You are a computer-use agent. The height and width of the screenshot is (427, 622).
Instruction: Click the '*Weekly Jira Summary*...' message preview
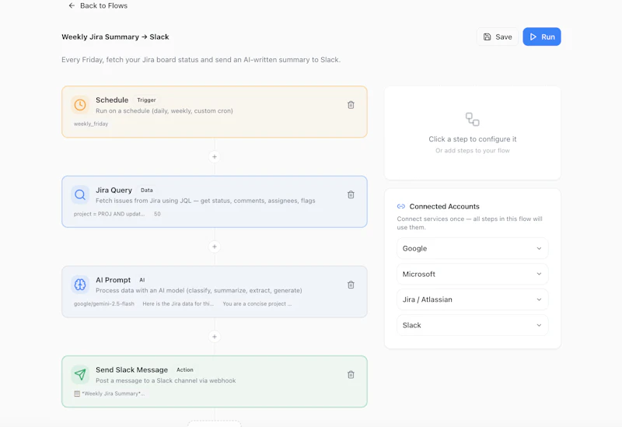point(113,394)
